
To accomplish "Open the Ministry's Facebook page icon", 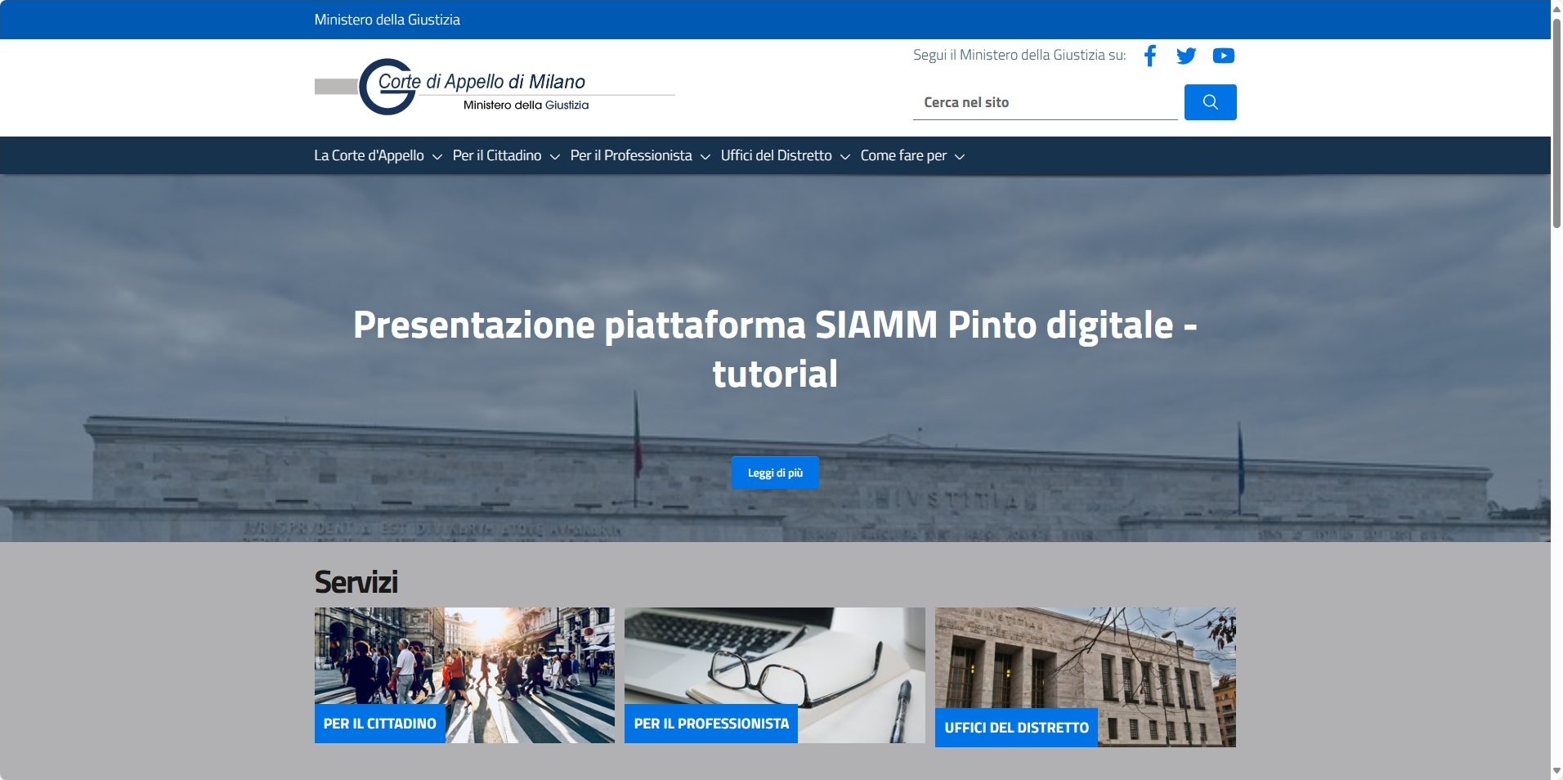I will (x=1150, y=56).
